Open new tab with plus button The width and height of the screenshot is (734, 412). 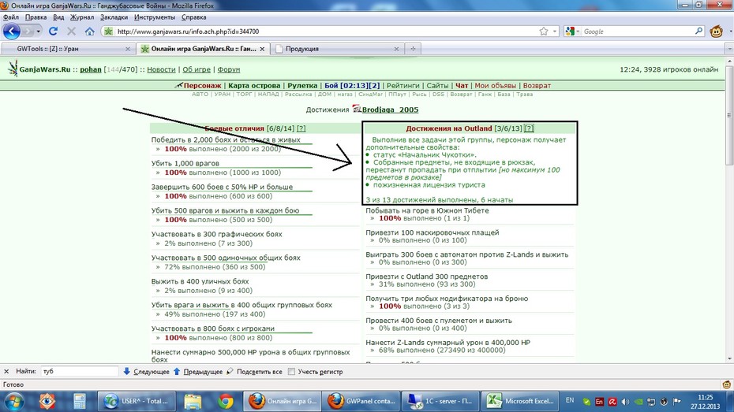click(413, 49)
